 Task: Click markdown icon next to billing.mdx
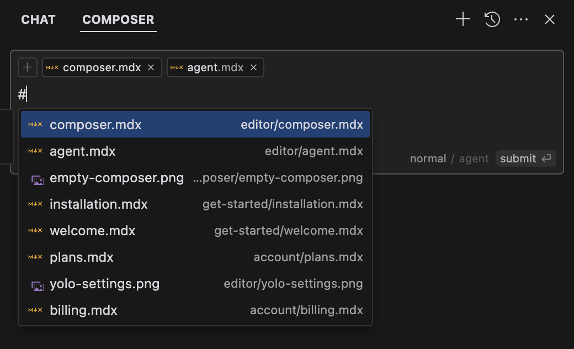tap(35, 310)
